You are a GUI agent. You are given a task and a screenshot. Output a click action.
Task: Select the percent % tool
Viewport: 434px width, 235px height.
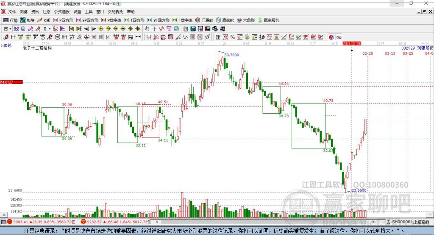233,37
